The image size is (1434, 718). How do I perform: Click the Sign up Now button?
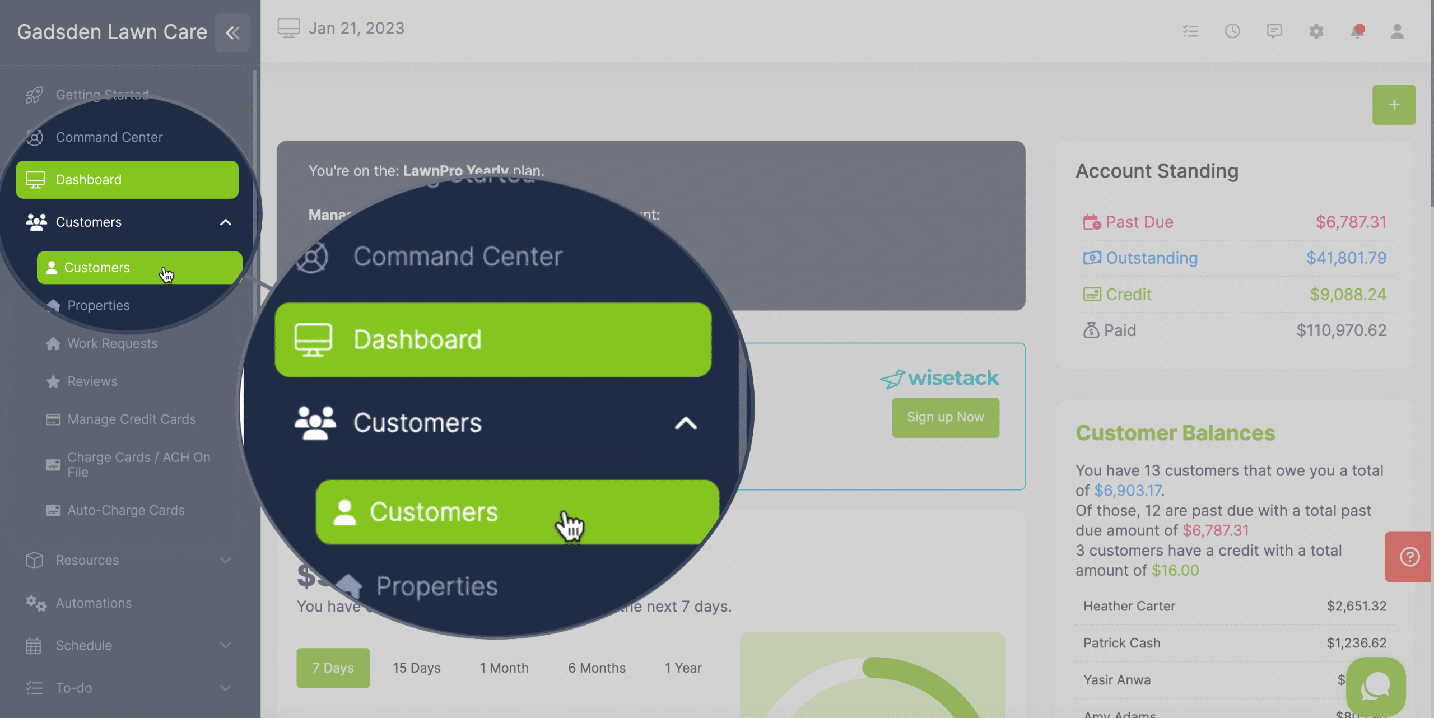click(946, 417)
